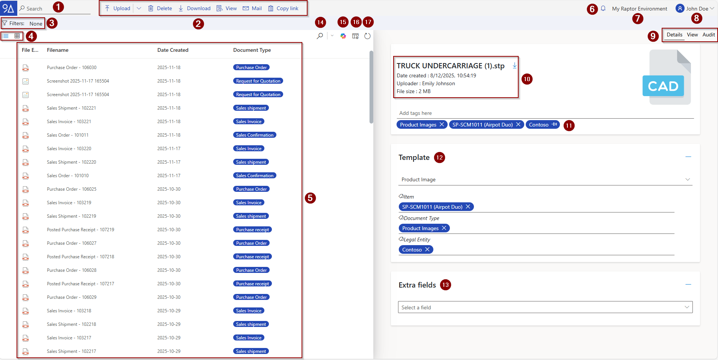The image size is (718, 360).
Task: Download TRUCK UNDERCARRIAGE file via arrow icon
Action: pos(514,66)
